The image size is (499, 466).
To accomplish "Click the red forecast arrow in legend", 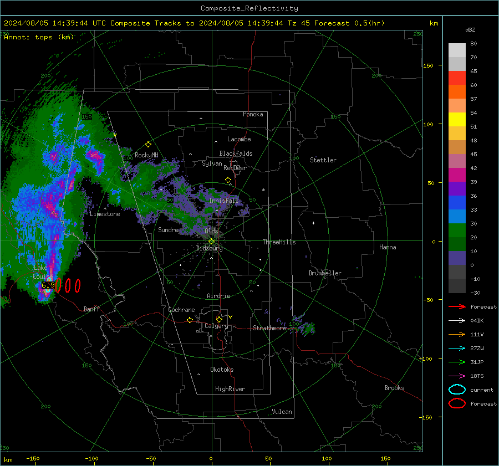I will (x=457, y=306).
